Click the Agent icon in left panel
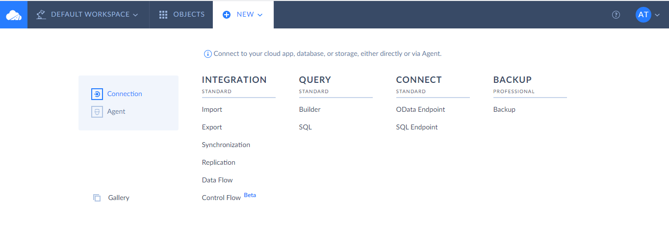 coord(97,112)
